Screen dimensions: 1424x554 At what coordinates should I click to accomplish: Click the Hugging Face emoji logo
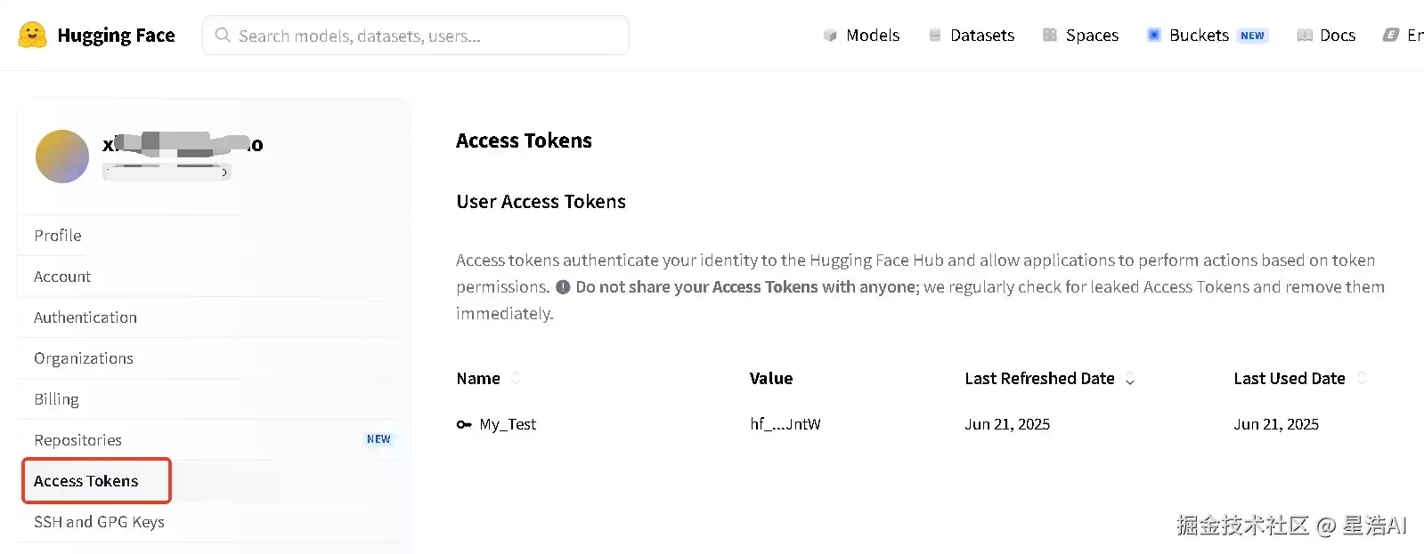pyautogui.click(x=33, y=35)
